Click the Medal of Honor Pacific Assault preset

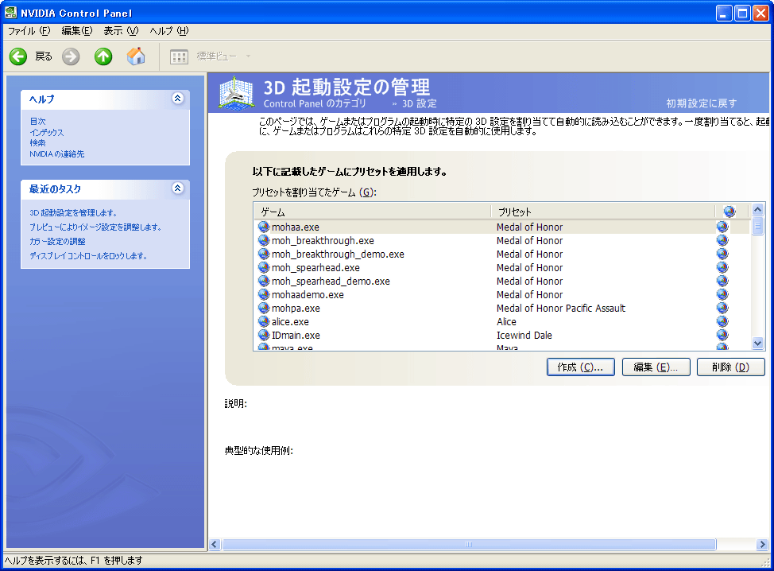[561, 309]
